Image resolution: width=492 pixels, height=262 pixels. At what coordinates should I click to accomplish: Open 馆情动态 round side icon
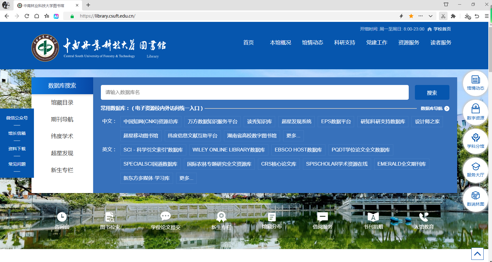(476, 83)
